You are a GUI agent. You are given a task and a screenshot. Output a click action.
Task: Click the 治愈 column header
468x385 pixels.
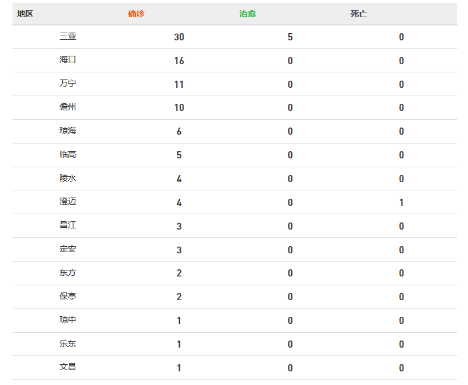pos(247,14)
